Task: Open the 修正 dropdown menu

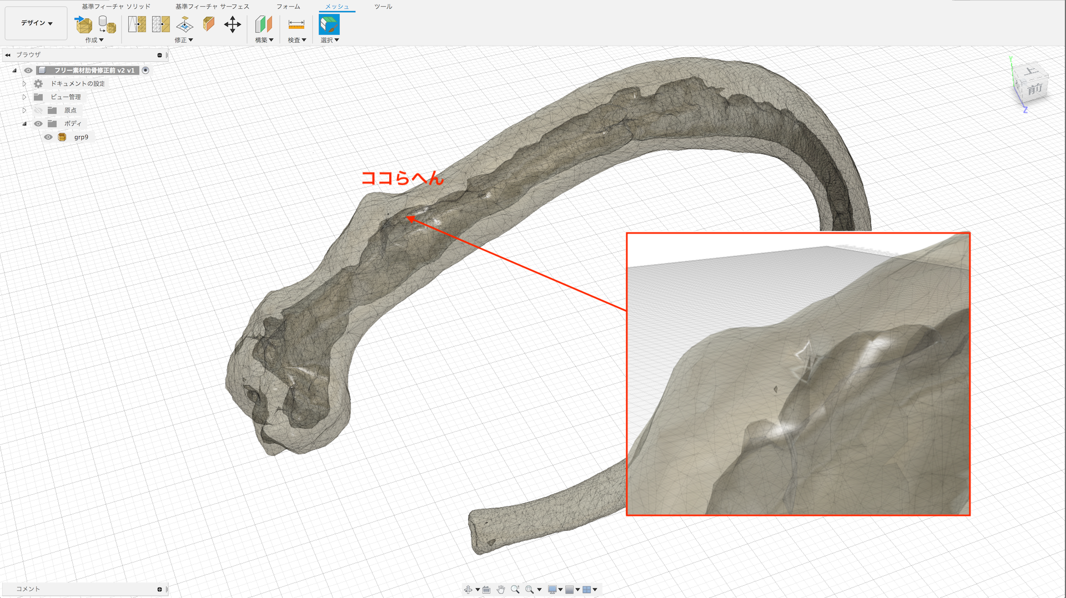Action: 184,40
